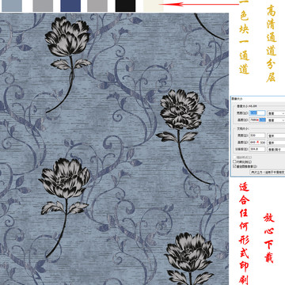Expand the document width unit dropdown

pyautogui.click(x=276, y=136)
